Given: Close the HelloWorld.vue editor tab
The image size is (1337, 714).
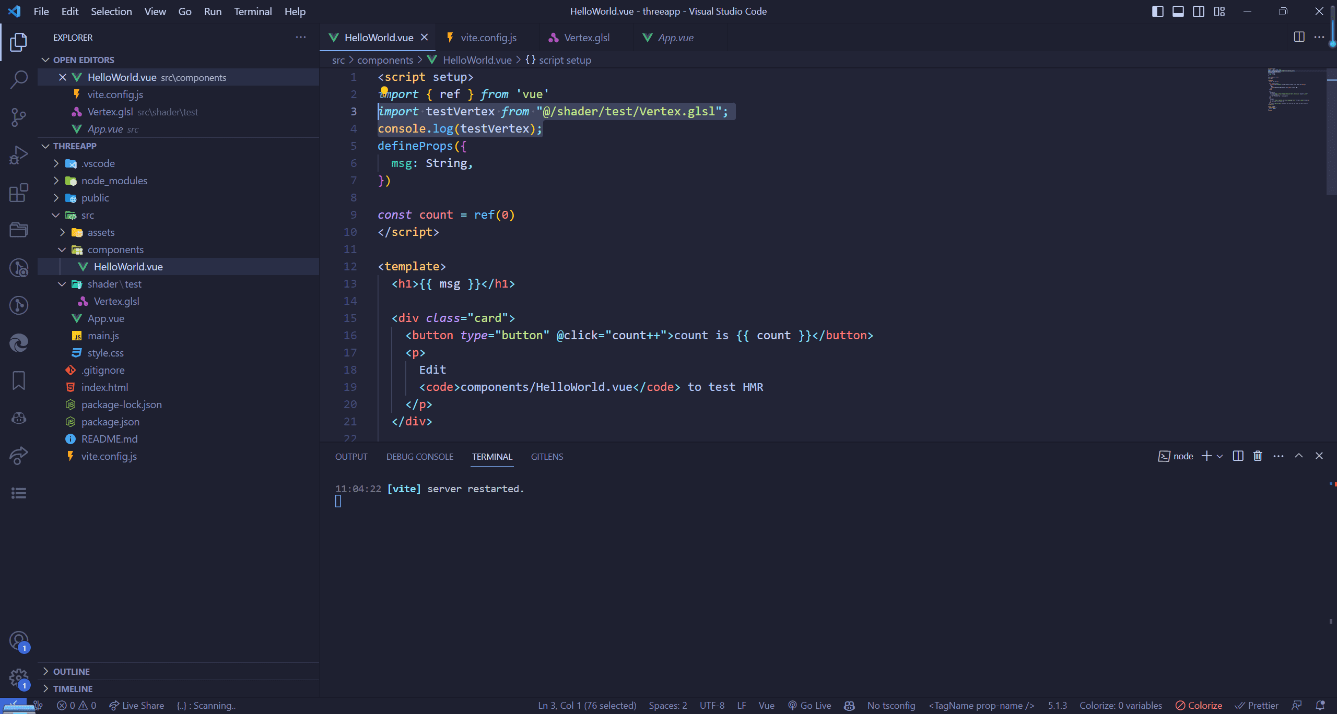Looking at the screenshot, I should 425,37.
